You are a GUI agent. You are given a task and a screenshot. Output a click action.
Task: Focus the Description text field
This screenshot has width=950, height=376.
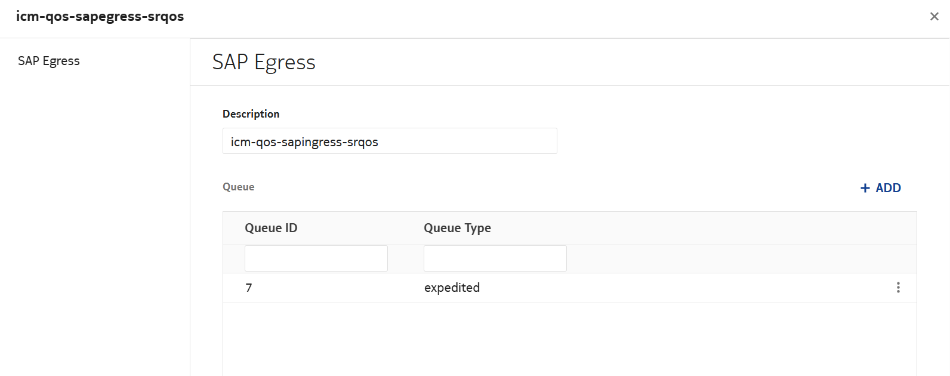(390, 141)
